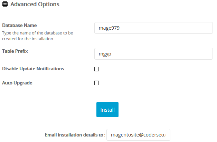
Task: Click the blue Install button
Action: coord(107,110)
